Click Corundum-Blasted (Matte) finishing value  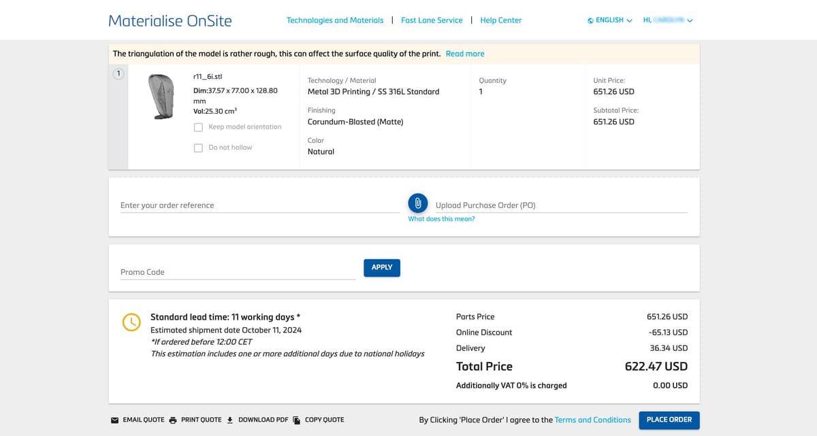[355, 122]
